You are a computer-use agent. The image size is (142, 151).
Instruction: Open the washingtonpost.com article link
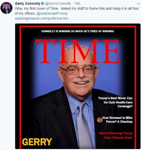(x=43, y=19)
